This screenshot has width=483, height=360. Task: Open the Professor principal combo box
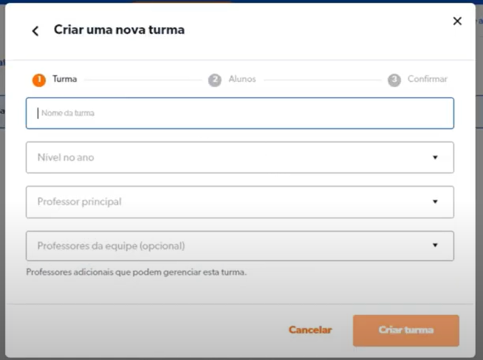pyautogui.click(x=229, y=201)
